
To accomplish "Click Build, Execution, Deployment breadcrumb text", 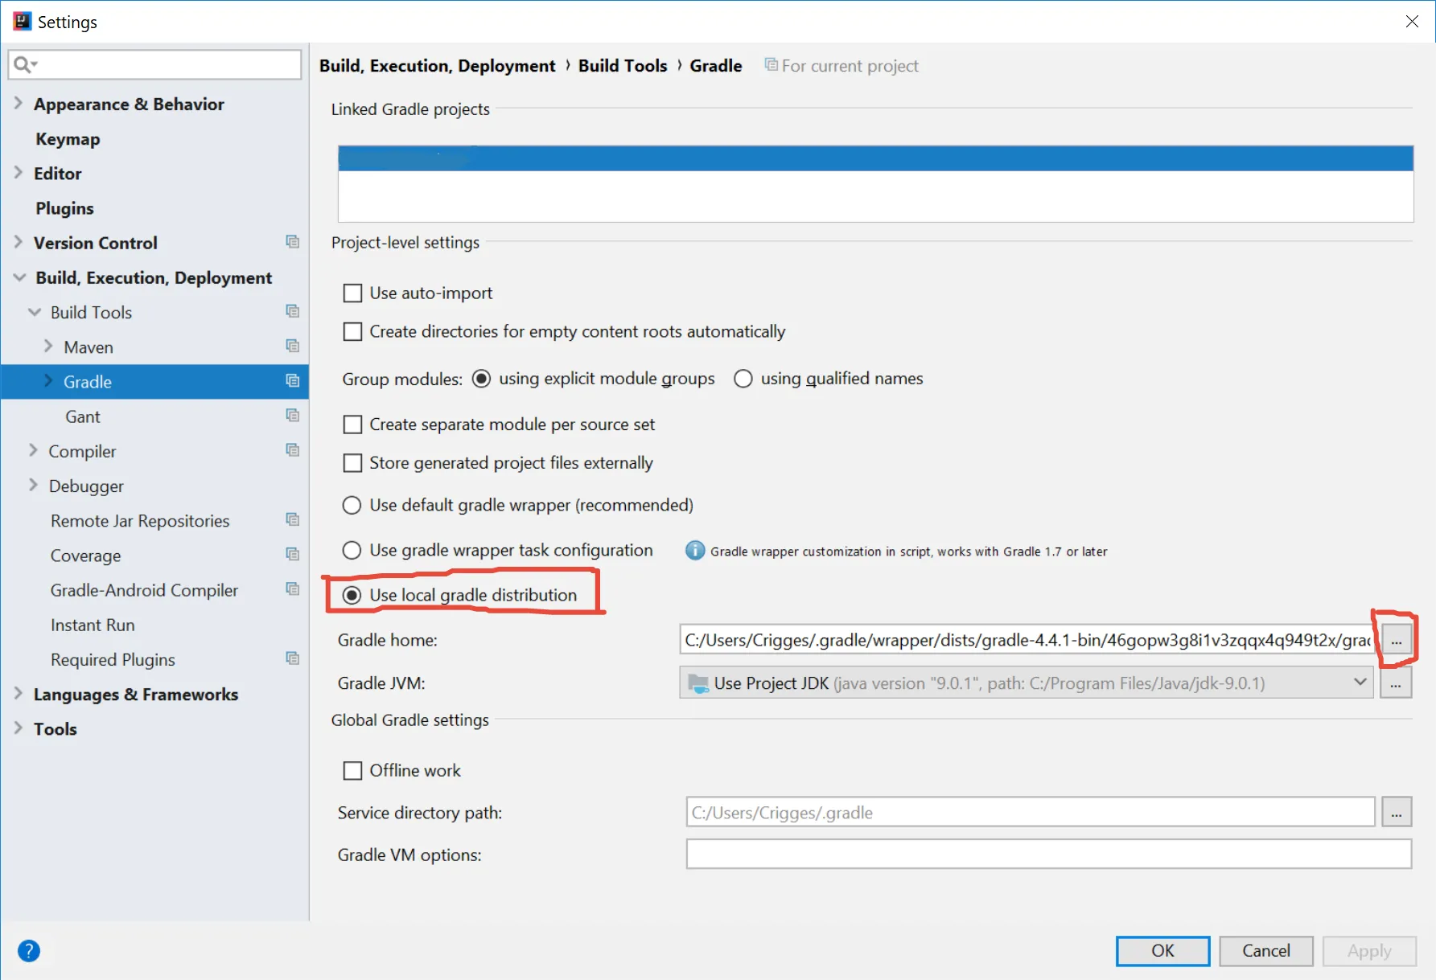I will (x=437, y=66).
